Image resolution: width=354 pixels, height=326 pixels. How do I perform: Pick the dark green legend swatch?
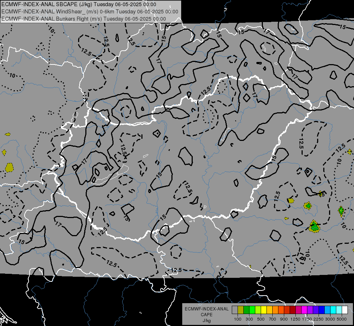click(x=247, y=310)
